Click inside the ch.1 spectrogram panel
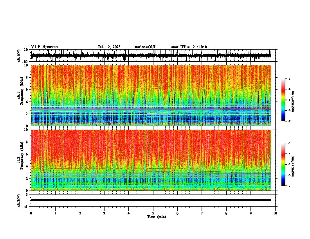The image size is (310, 239). coord(153,95)
